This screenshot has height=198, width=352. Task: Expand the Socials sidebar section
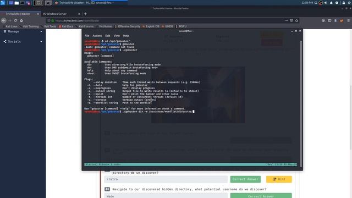[23, 42]
